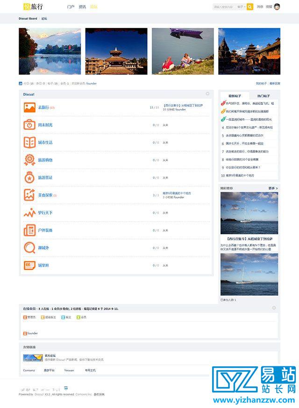Click the 论坛 breadcrumb link
This screenshot has height=408, width=299.
point(44,18)
